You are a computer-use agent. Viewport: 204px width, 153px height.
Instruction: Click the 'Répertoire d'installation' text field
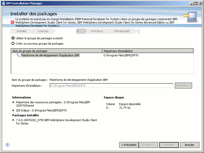pos(111,86)
